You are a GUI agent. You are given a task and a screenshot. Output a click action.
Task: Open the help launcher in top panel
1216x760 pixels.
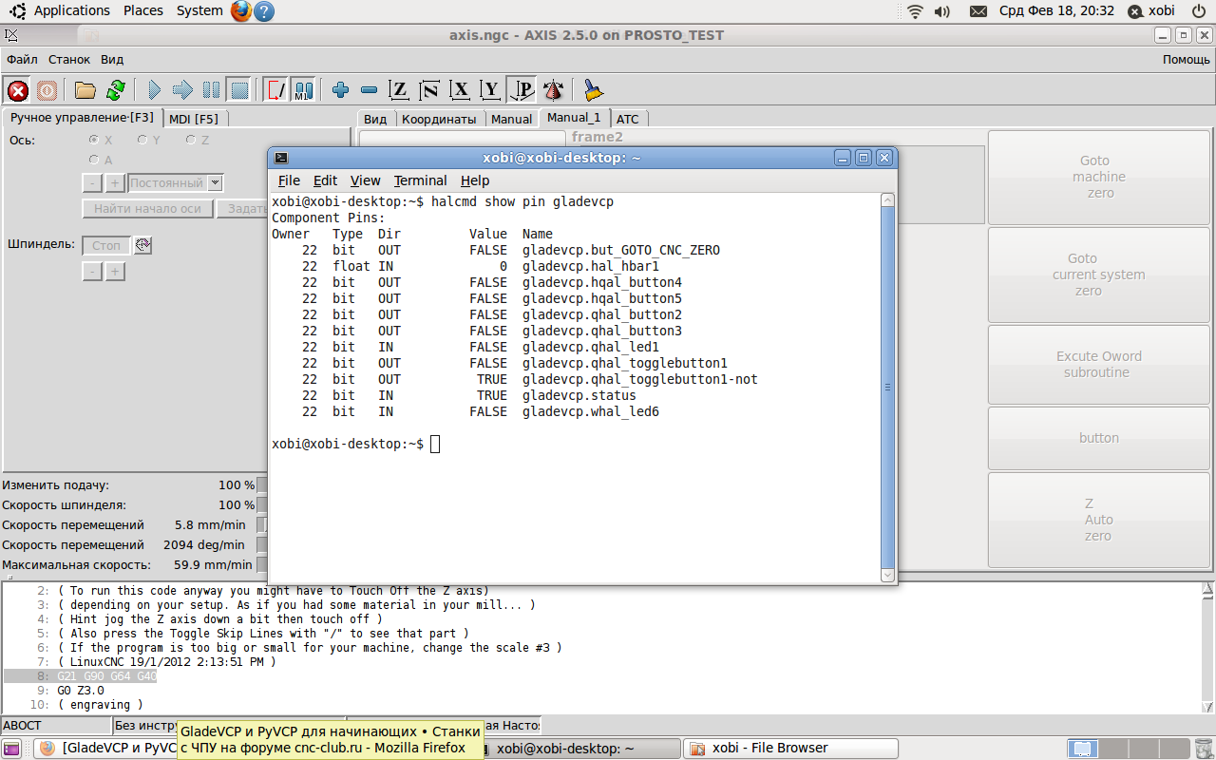click(x=265, y=11)
